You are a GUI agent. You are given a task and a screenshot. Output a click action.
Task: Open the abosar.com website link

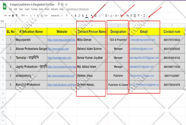[58, 49]
